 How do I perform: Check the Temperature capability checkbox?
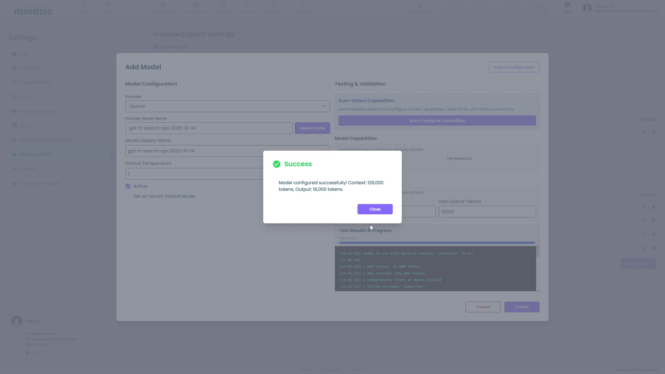pyautogui.click(x=441, y=158)
